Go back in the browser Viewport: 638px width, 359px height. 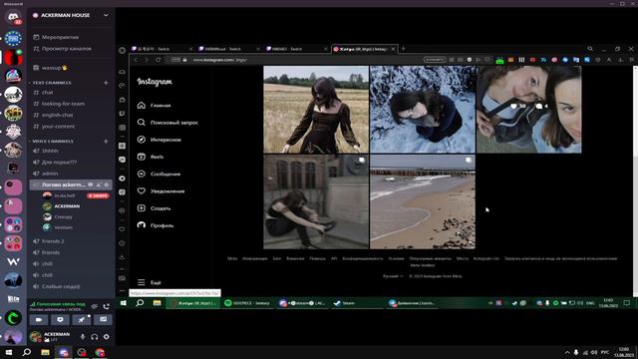click(x=137, y=60)
